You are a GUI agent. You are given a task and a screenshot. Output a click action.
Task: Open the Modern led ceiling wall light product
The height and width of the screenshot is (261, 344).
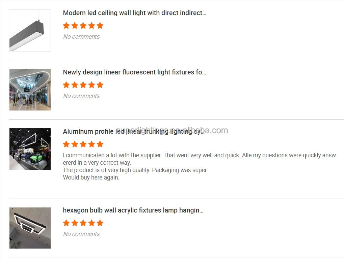134,13
